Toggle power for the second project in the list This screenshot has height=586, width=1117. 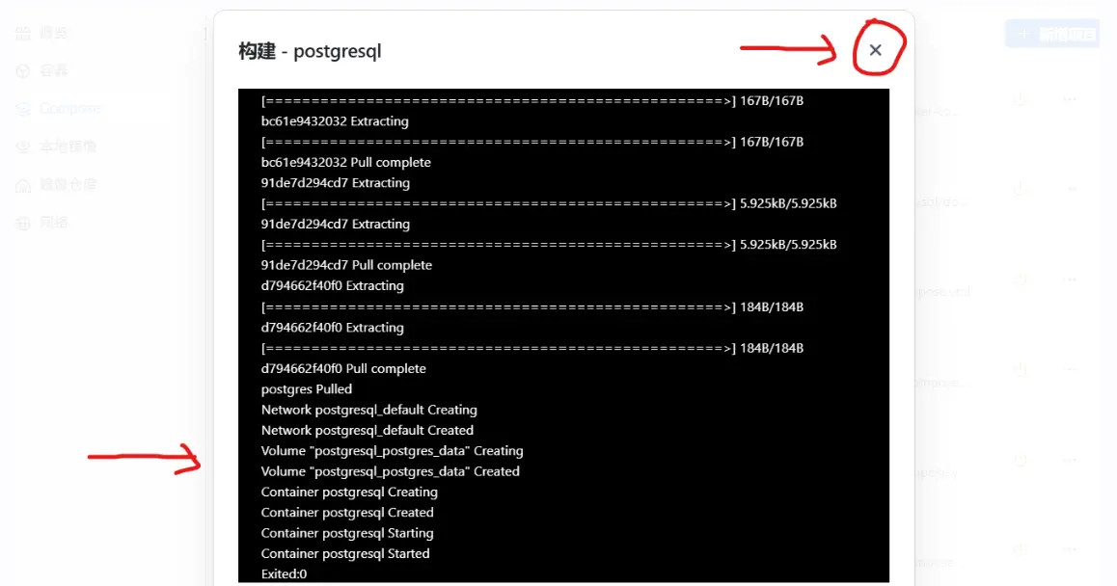(1020, 186)
